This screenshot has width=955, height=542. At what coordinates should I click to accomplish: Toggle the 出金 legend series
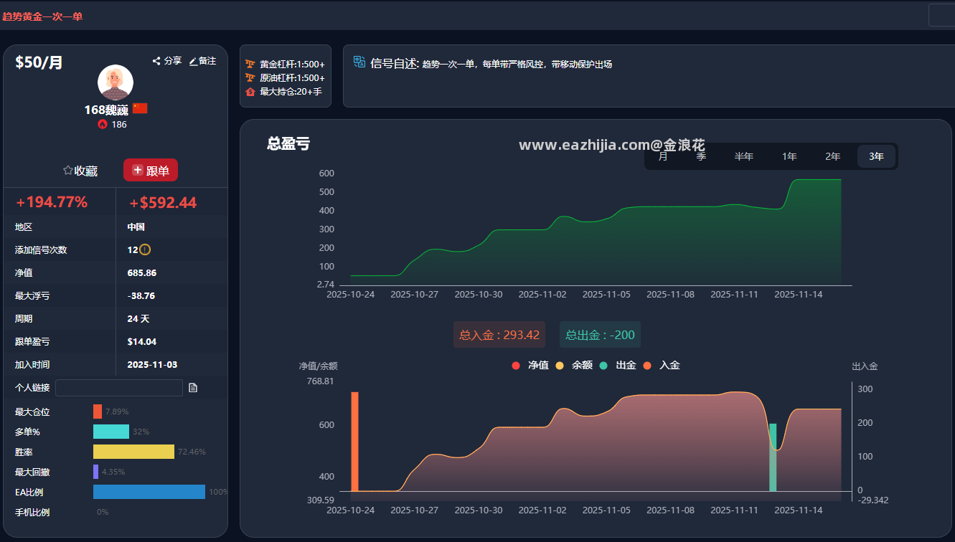[618, 366]
